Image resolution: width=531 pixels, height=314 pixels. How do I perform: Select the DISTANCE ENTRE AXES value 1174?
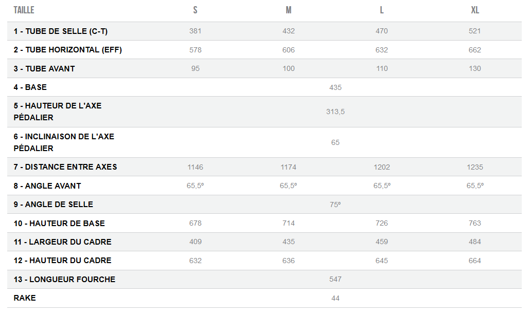click(289, 167)
